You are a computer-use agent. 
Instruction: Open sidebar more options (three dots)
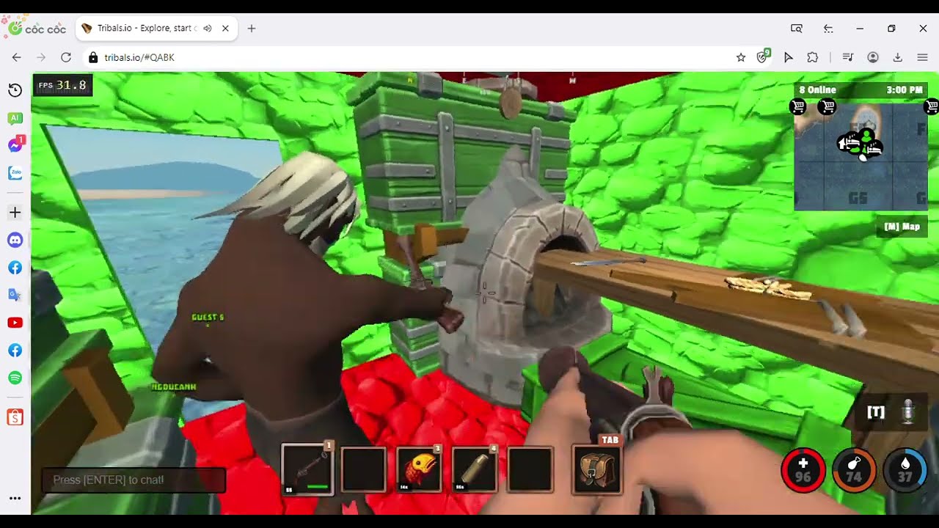pos(15,498)
